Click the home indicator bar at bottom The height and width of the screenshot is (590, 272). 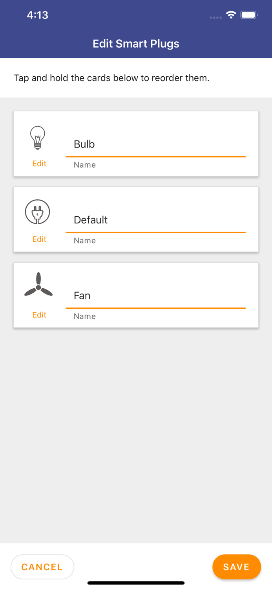point(136,583)
